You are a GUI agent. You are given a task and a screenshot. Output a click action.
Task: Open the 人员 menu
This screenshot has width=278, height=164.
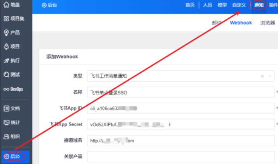click(207, 5)
